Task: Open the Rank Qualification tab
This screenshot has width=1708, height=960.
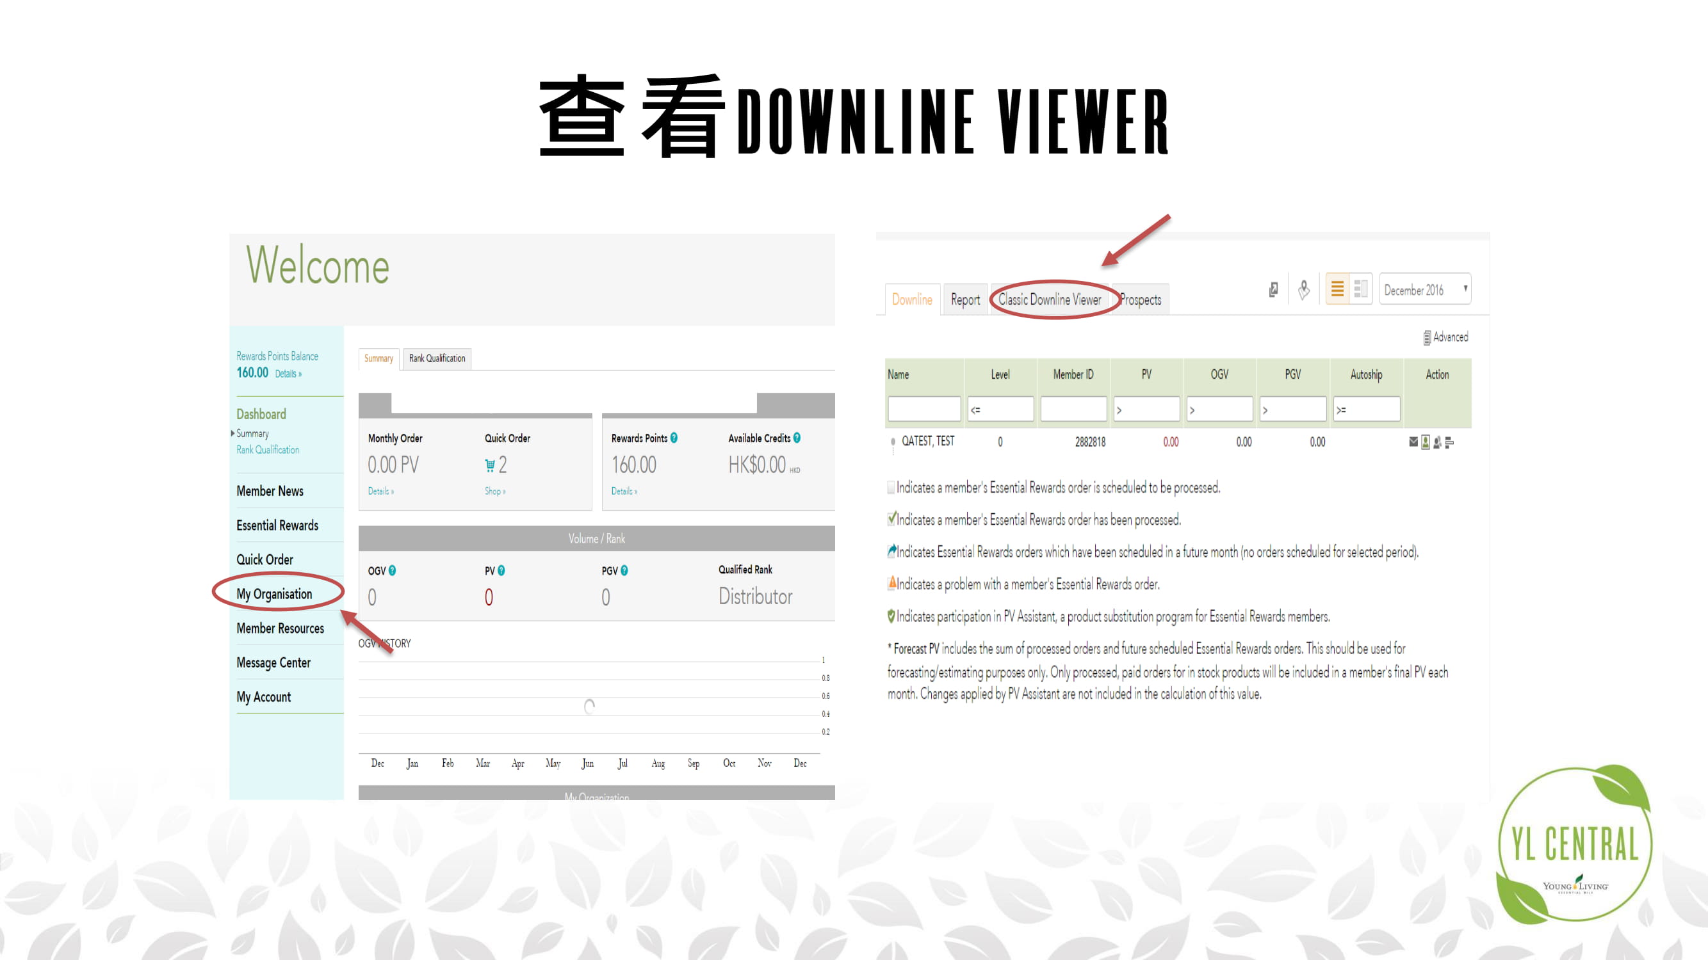Action: [x=437, y=358]
